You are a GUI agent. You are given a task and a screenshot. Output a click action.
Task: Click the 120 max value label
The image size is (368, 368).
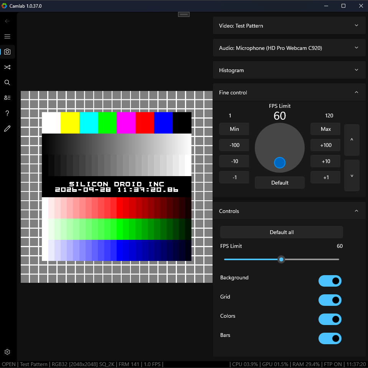click(329, 116)
